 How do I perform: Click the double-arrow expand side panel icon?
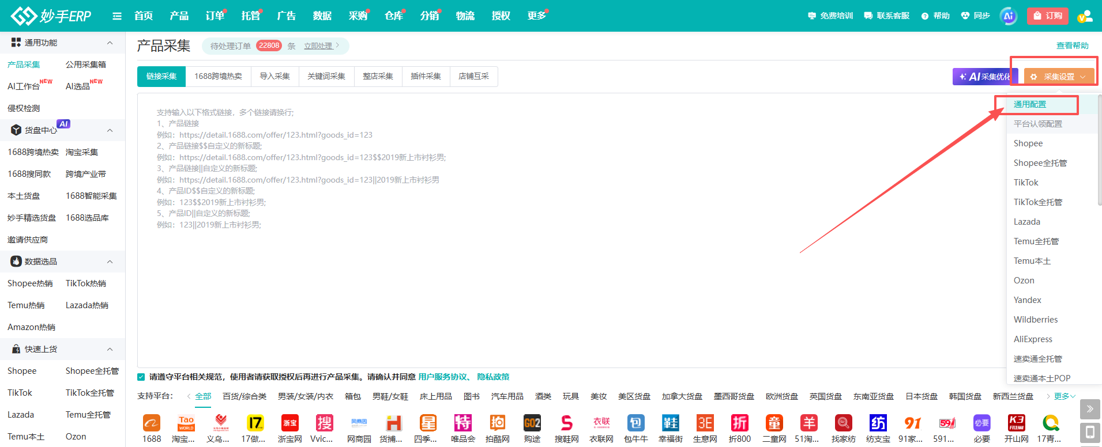[1090, 409]
